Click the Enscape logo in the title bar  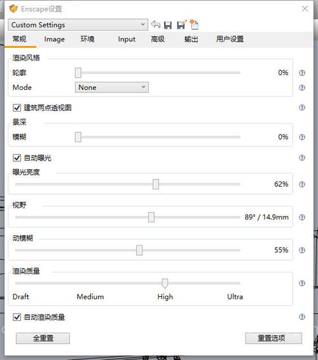13,9
